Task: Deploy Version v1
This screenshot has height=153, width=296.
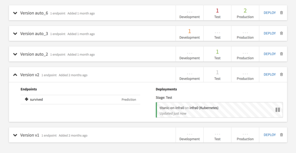Action: click(269, 135)
